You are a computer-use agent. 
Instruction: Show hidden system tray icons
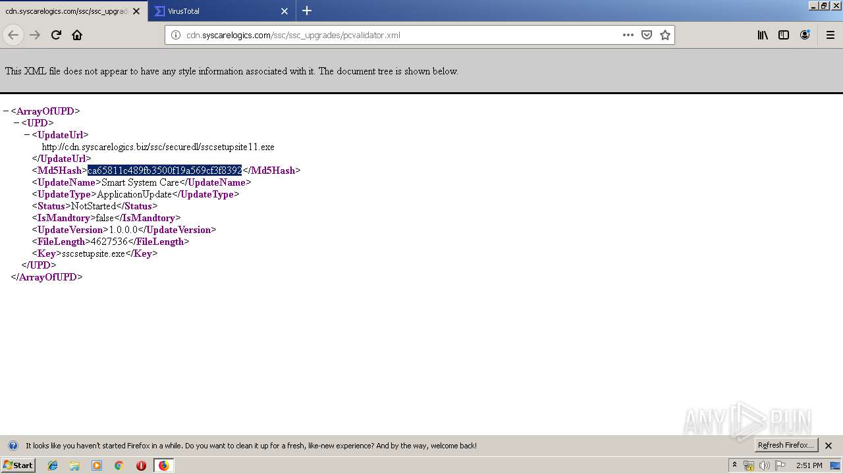[734, 465]
